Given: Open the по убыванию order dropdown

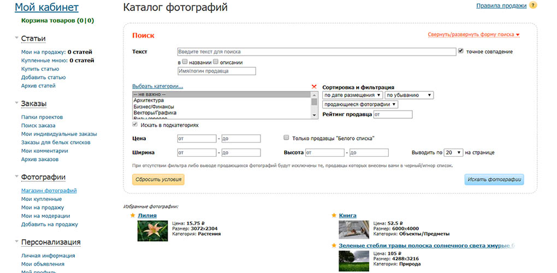Looking at the screenshot, I should click(409, 95).
